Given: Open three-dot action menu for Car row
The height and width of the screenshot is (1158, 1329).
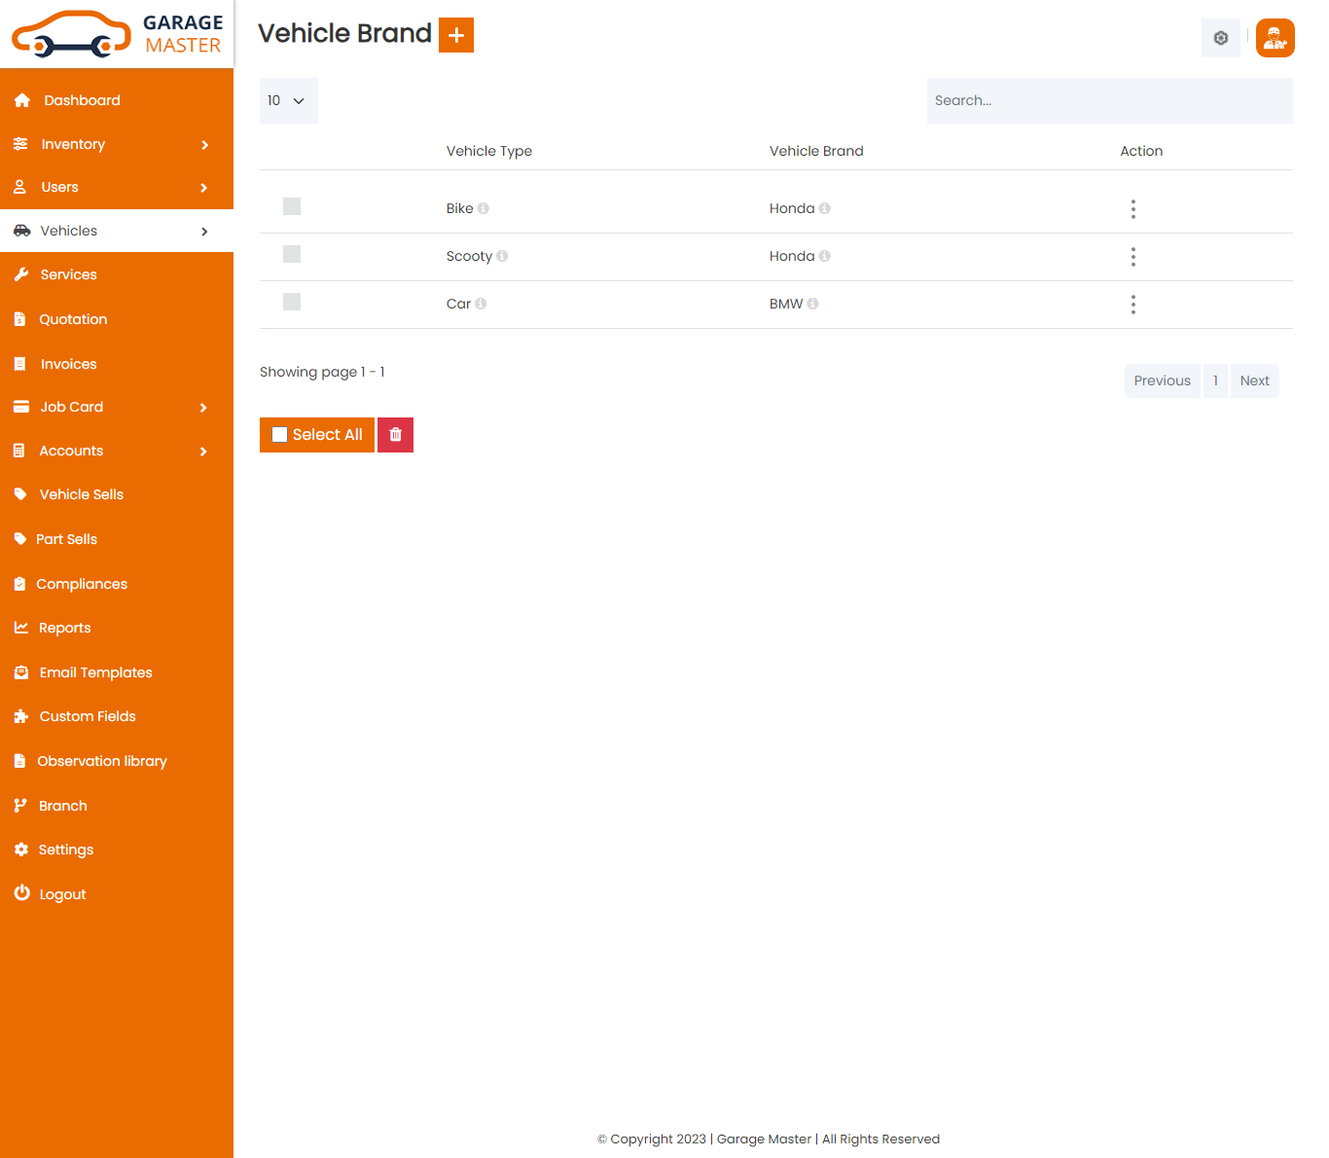Looking at the screenshot, I should click(x=1132, y=305).
